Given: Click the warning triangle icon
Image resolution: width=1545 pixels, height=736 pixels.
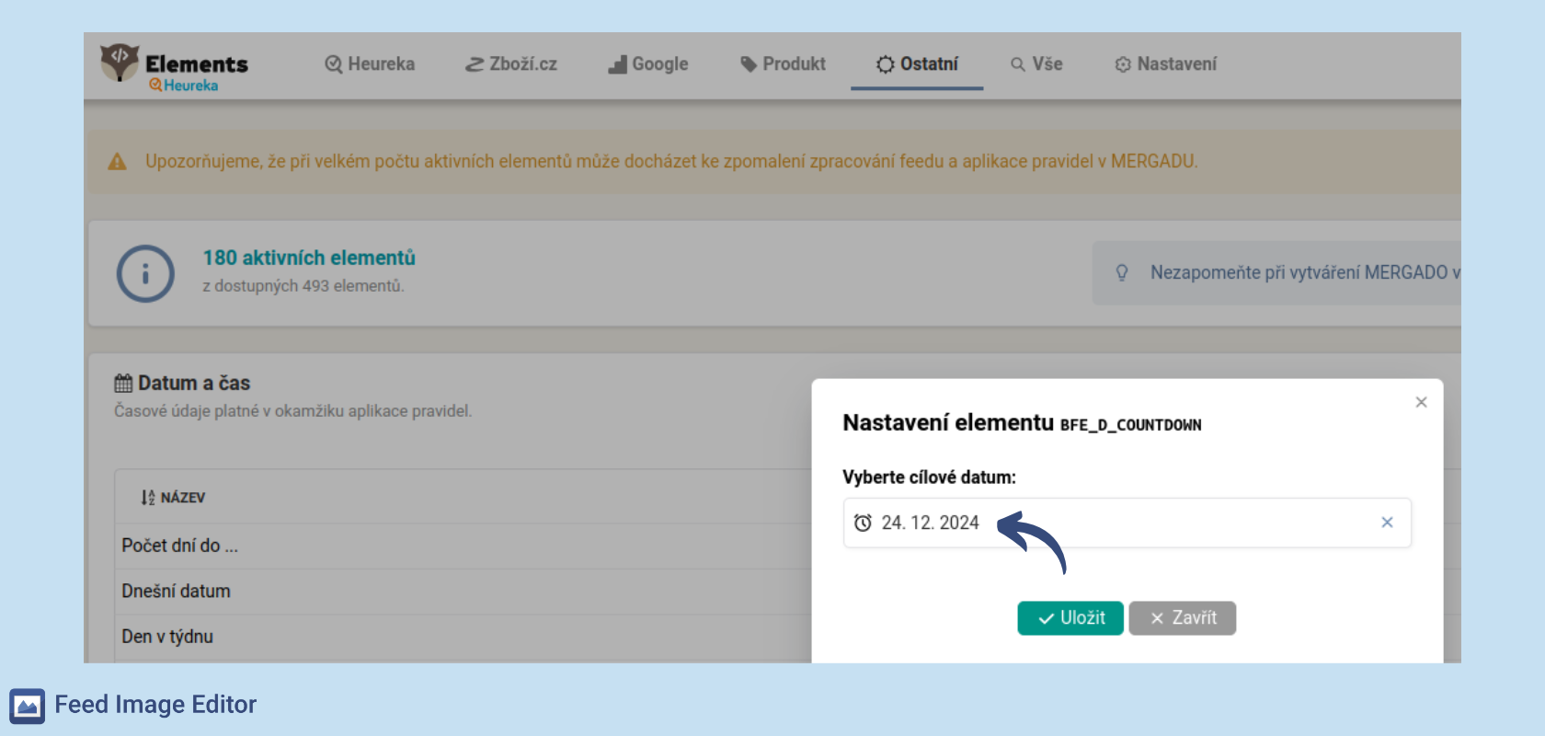Looking at the screenshot, I should [117, 162].
